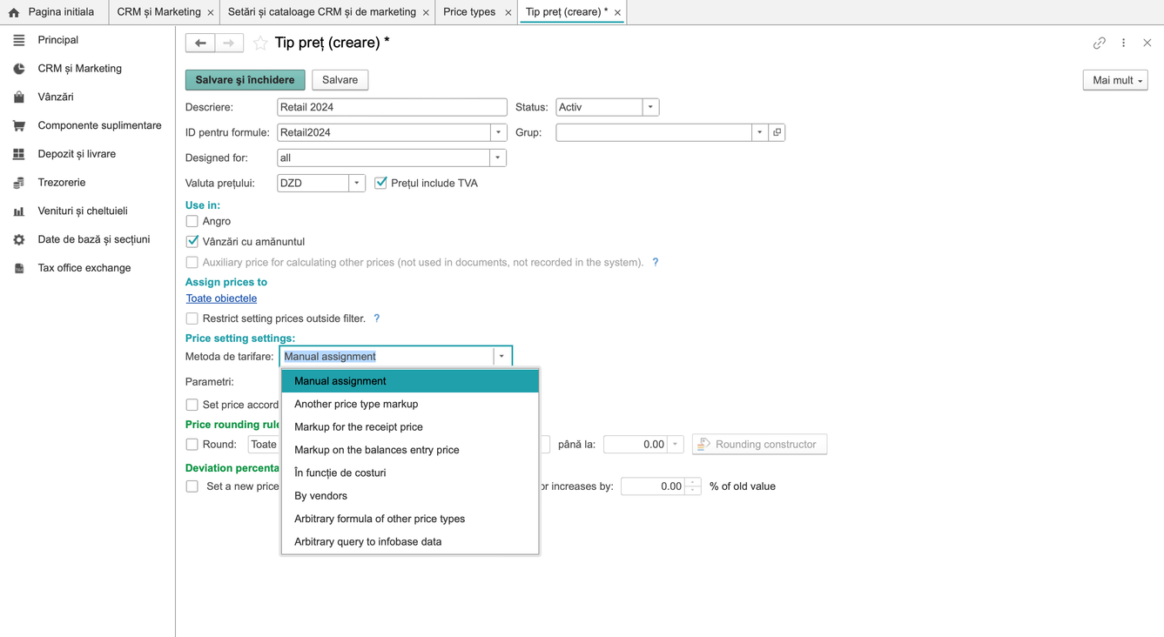1164x637 pixels.
Task: Go forward using the right arrow button
Action: (x=229, y=43)
